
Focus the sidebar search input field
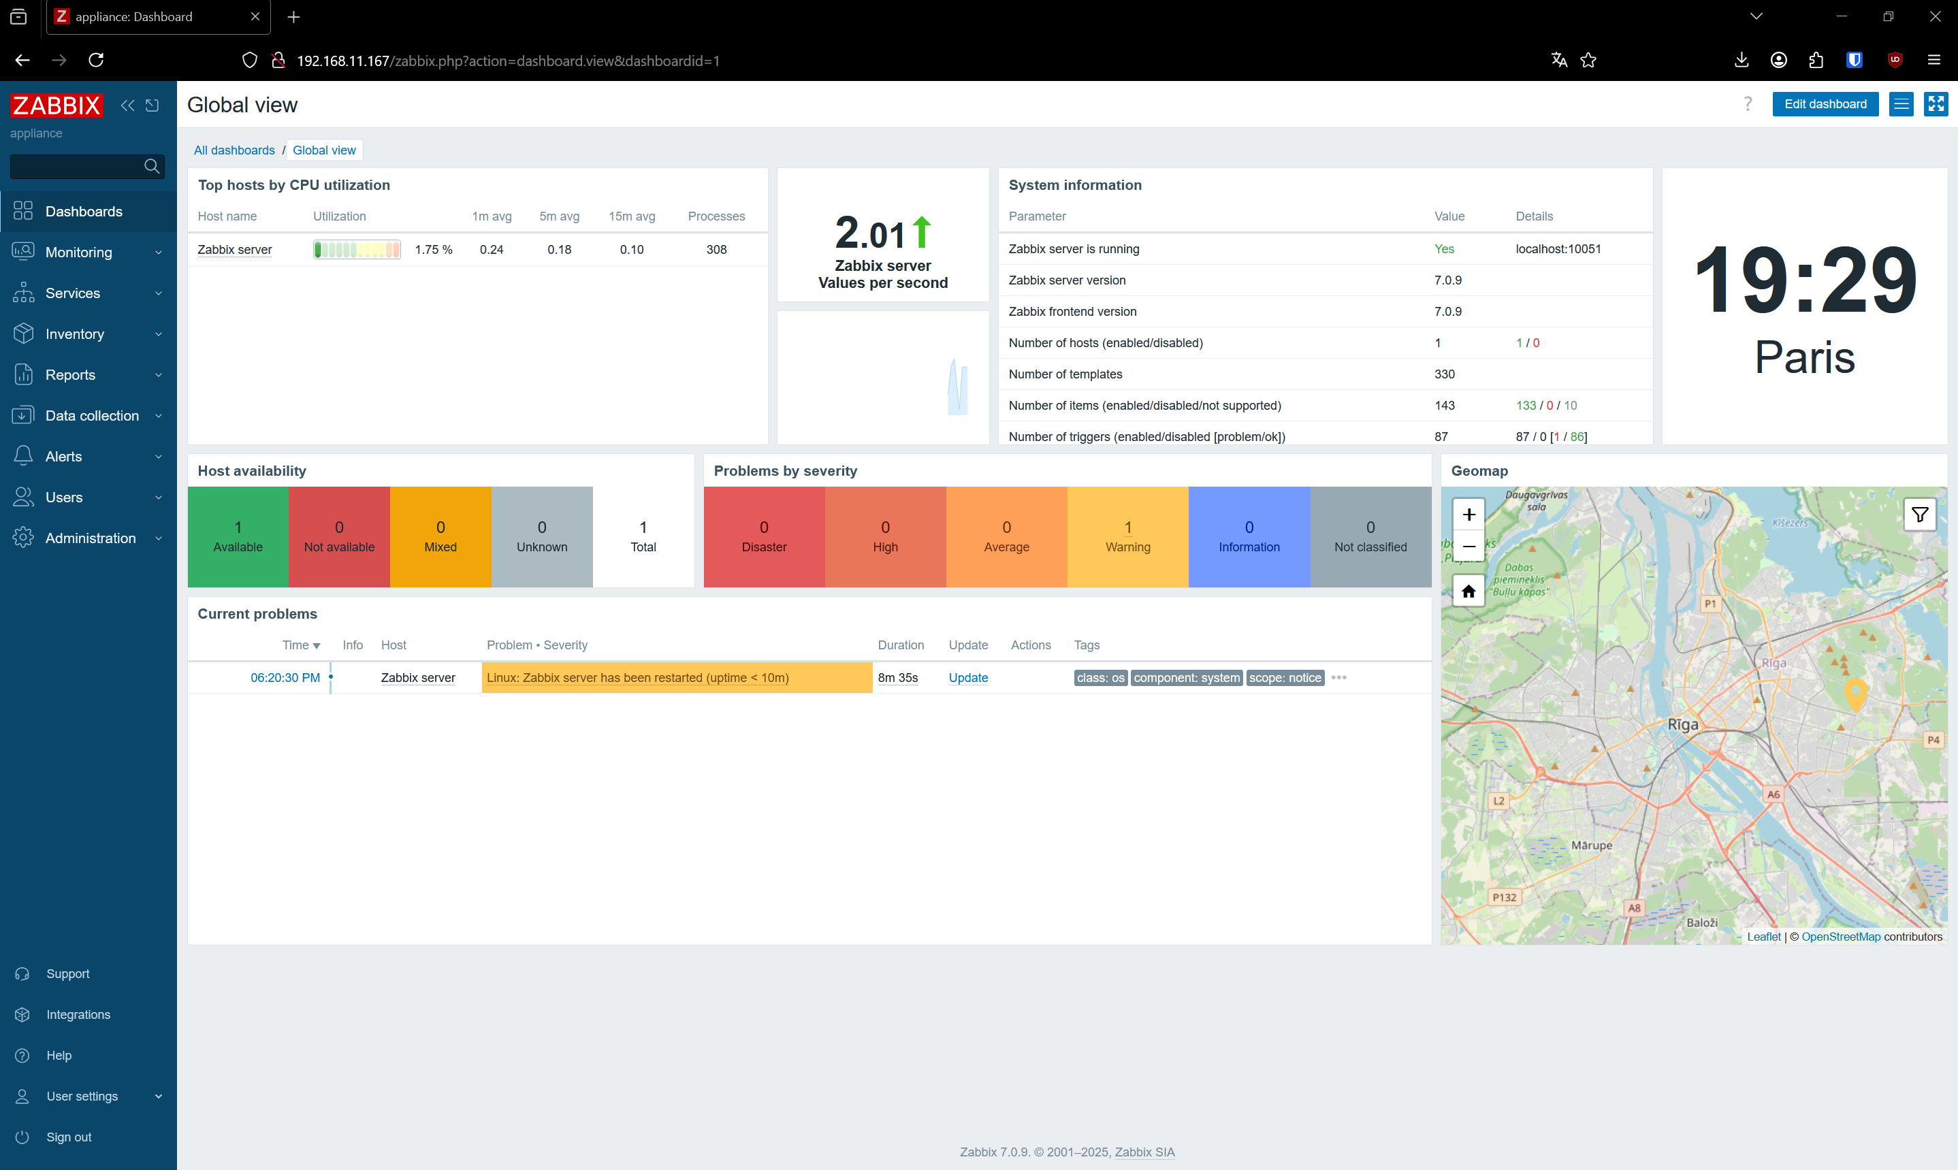pyautogui.click(x=76, y=166)
